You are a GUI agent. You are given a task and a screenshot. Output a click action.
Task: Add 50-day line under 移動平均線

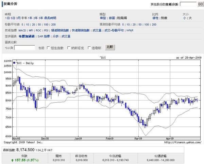39,25
